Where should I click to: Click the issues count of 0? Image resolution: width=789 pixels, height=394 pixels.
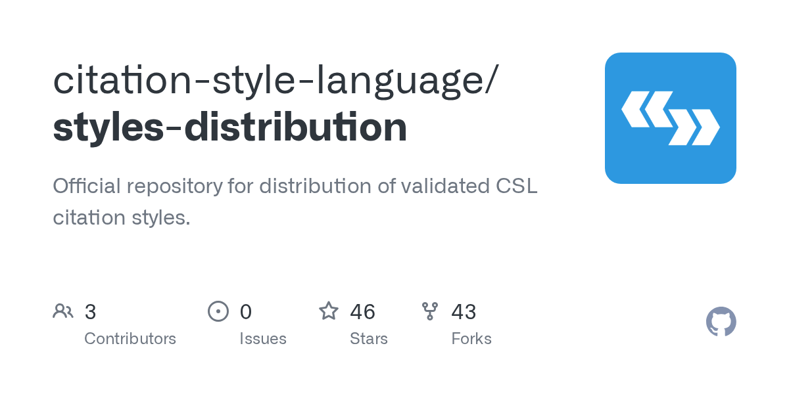(246, 312)
